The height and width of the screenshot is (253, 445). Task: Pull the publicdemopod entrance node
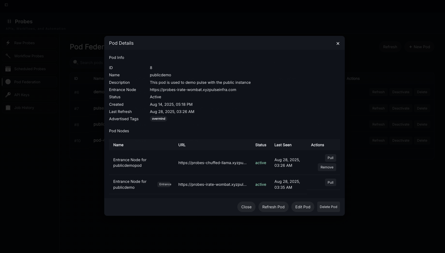pos(330,158)
